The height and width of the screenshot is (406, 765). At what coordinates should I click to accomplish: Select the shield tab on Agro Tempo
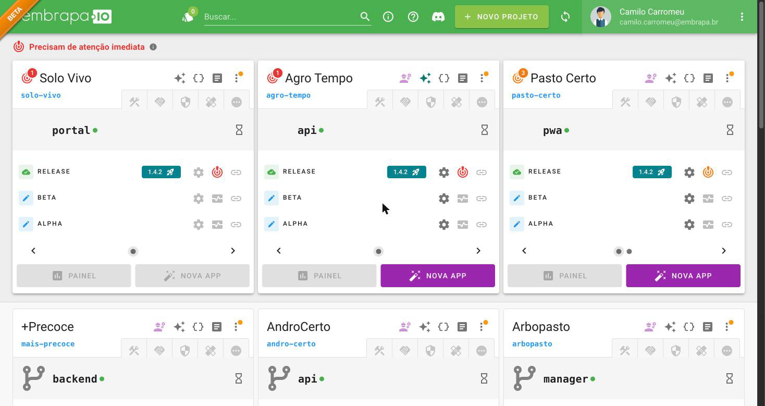point(431,102)
